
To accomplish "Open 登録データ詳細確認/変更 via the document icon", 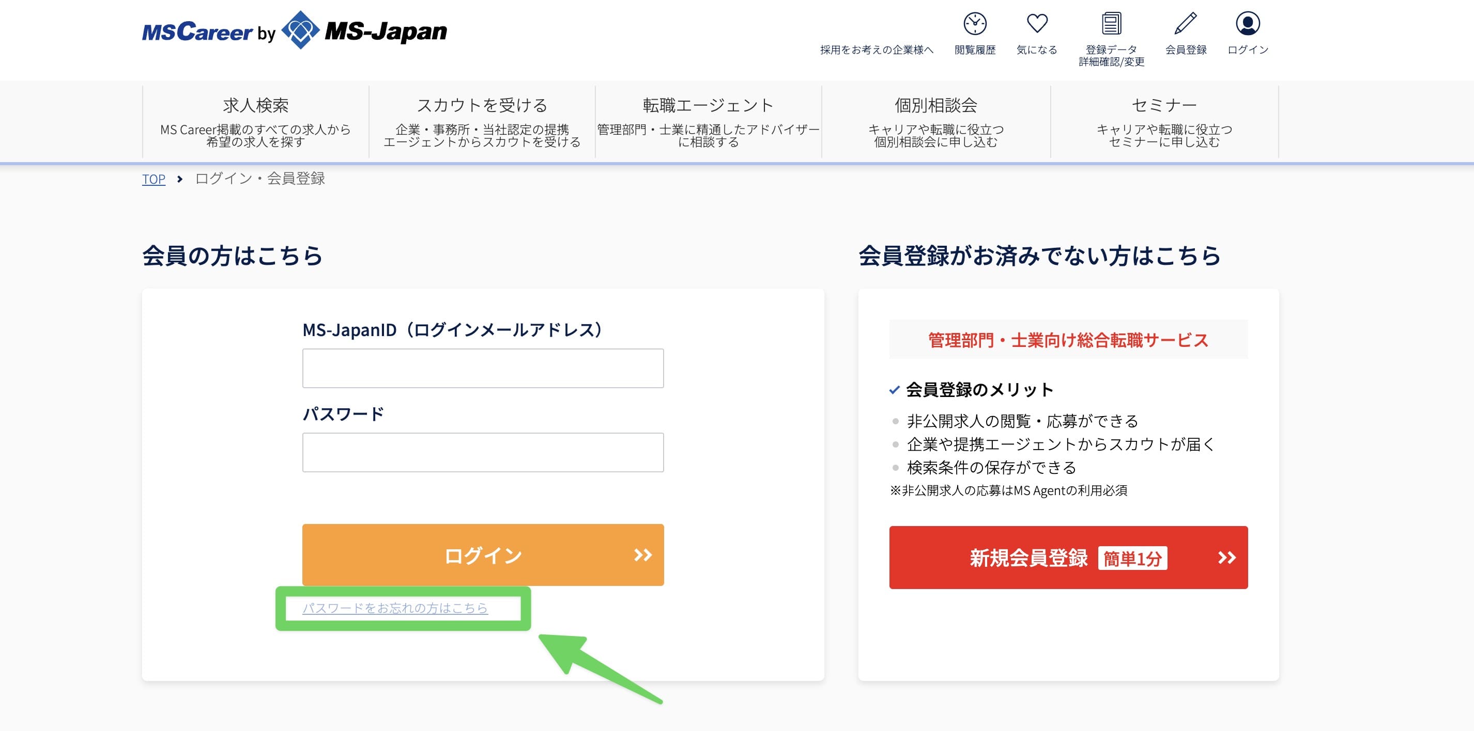I will 1112,24.
